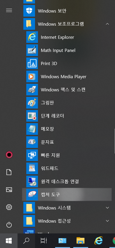Open the 문자표 character map icon
This screenshot has height=248, width=115.
point(32,142)
